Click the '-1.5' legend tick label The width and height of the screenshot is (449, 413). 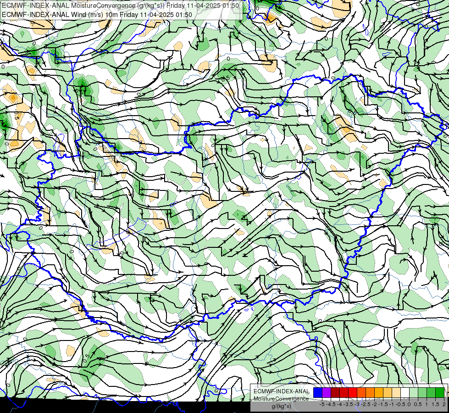point(383,404)
